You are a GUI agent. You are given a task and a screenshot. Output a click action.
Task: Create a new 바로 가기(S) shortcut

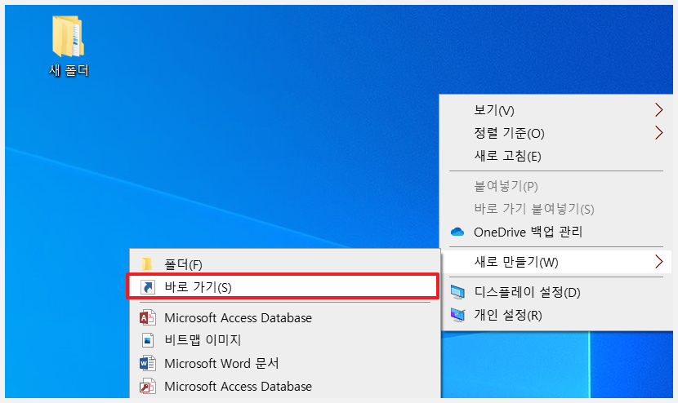click(x=284, y=287)
